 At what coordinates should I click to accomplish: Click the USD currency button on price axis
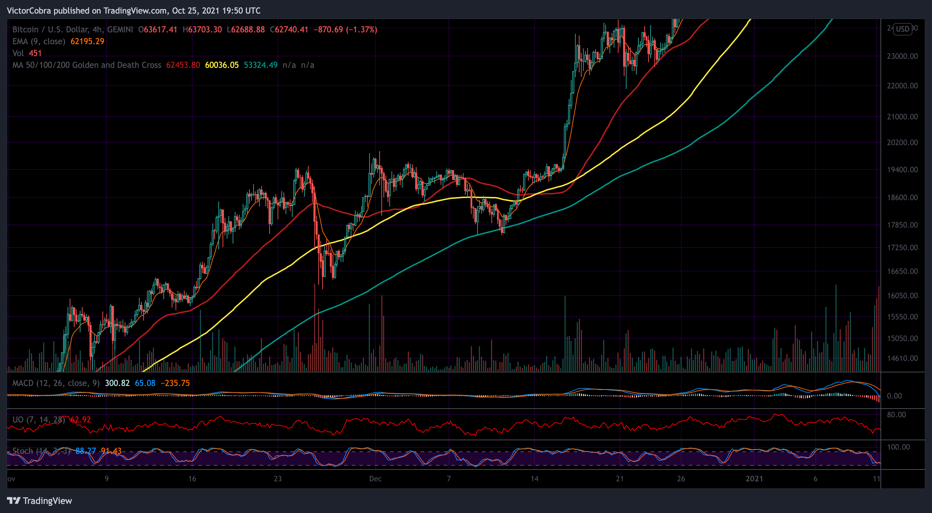pyautogui.click(x=902, y=29)
